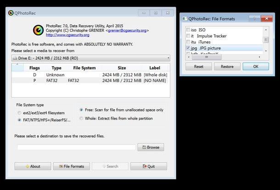Click the PhotoRec eye logo beside the copyright text
This screenshot has width=280, height=190.
coord(39,30)
